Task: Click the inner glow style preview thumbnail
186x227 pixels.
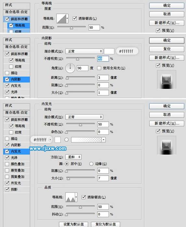Action: tap(167, 145)
